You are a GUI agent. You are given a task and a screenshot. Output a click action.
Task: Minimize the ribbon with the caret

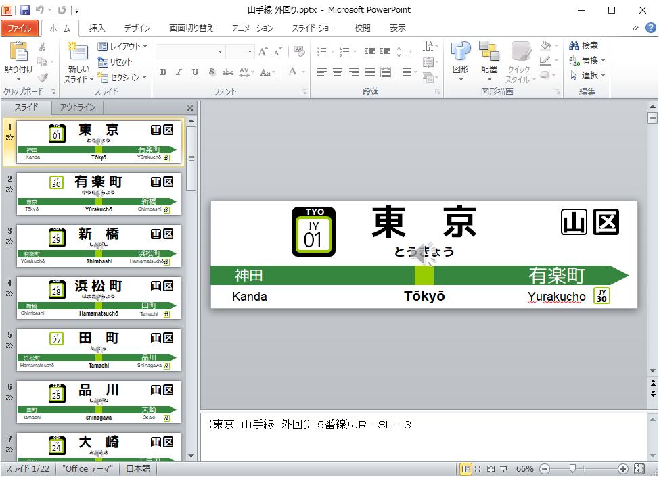click(x=636, y=28)
